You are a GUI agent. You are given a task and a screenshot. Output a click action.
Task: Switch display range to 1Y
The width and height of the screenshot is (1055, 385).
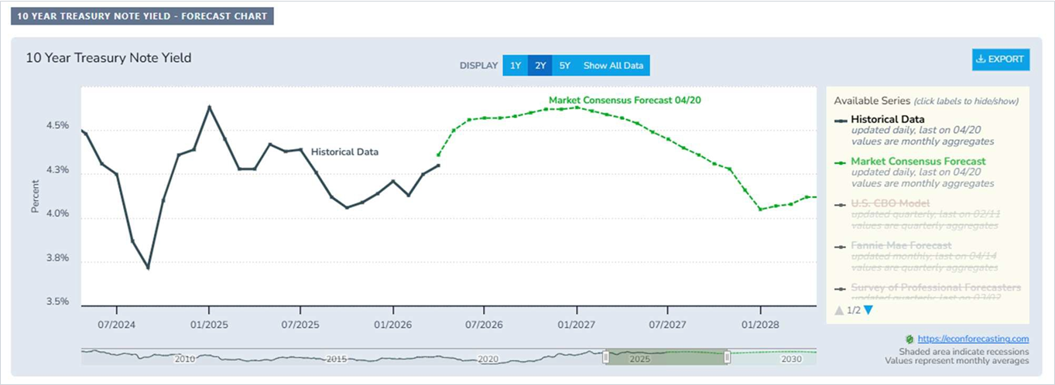[x=513, y=66]
